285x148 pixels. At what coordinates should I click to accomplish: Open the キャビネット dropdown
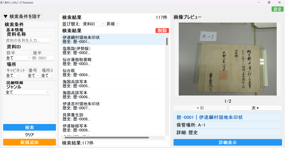click(x=13, y=75)
